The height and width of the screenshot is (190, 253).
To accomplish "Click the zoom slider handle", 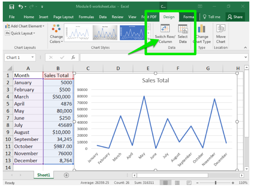I will [216, 183].
